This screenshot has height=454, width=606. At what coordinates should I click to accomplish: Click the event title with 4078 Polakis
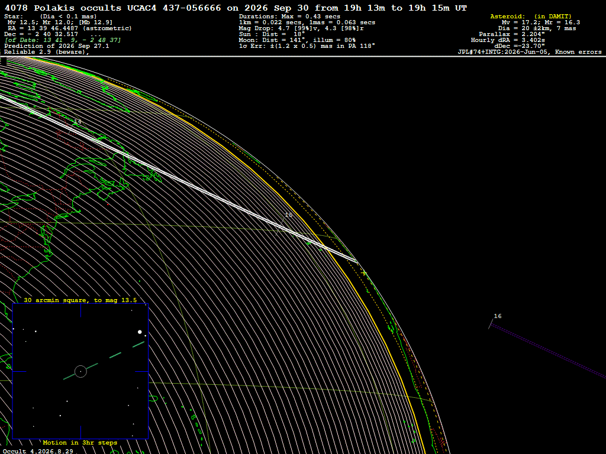pos(236,8)
